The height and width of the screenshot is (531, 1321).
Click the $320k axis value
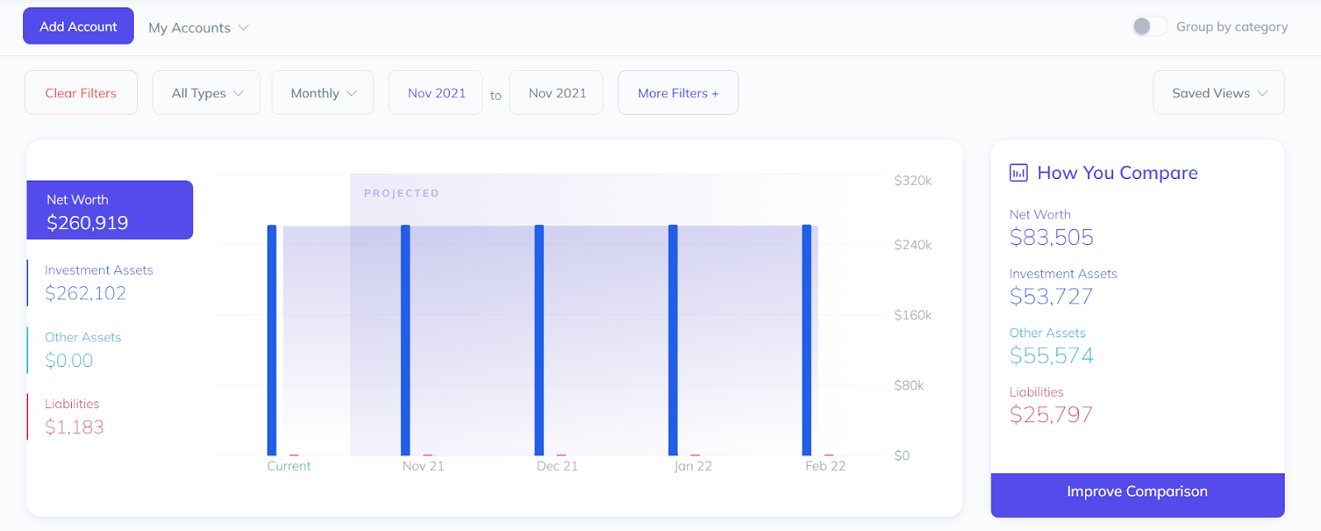point(913,181)
